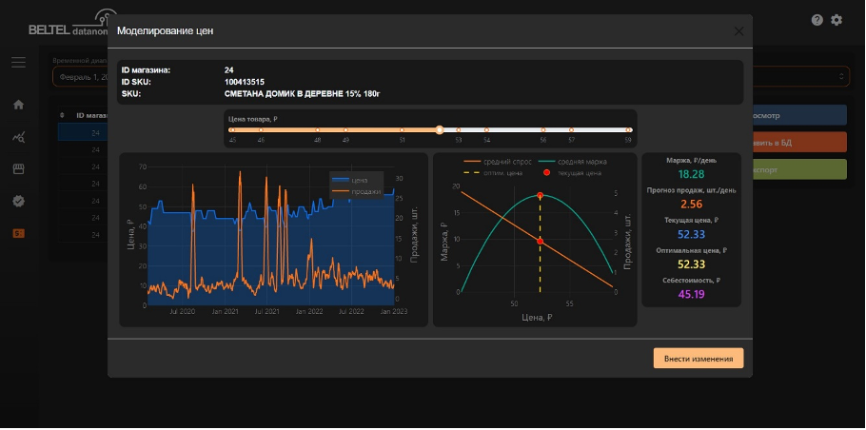This screenshot has width=866, height=430.
Task: Open the store sidebar icon
Action: tap(18, 168)
